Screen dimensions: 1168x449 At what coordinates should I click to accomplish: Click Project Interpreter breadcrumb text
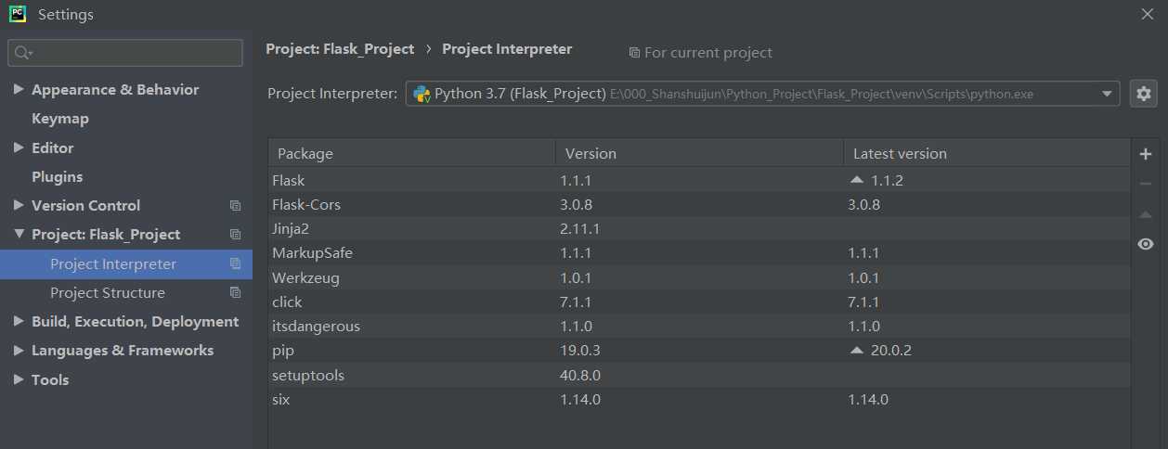point(507,49)
